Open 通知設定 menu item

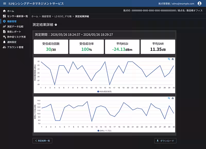(x=12, y=42)
